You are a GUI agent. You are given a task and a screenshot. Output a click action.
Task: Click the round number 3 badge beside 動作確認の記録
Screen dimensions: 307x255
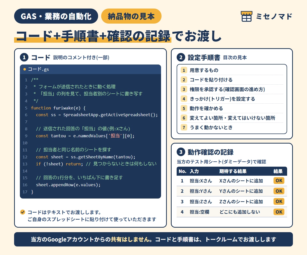click(x=181, y=152)
